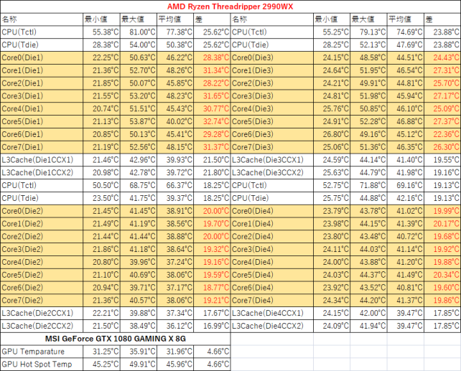Select the GPU Temparature label cell
Viewport: 461px width, 371px height.
pyautogui.click(x=42, y=352)
